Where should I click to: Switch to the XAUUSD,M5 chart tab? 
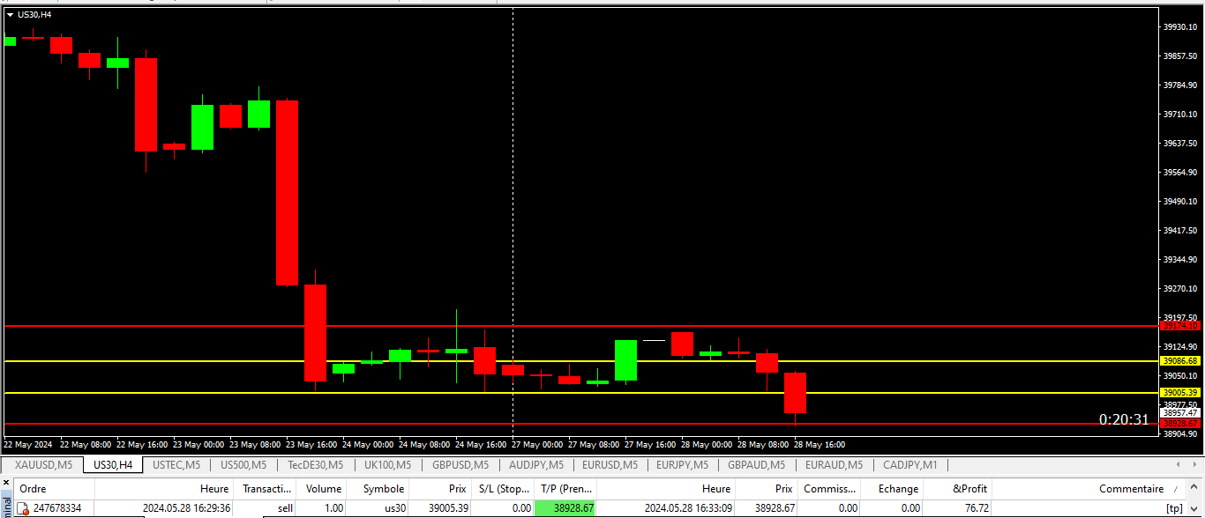click(x=44, y=464)
